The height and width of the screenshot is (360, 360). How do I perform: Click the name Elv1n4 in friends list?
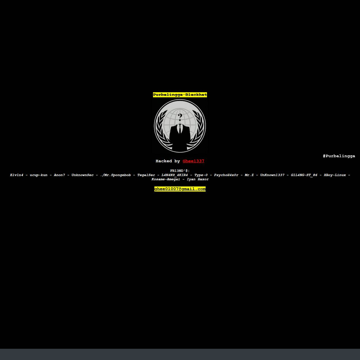[x=17, y=175]
